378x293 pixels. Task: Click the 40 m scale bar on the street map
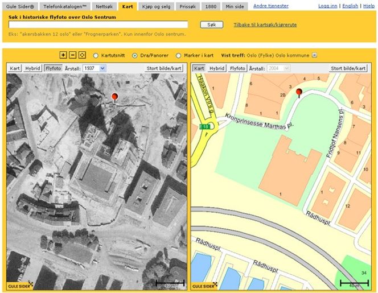tap(354, 283)
